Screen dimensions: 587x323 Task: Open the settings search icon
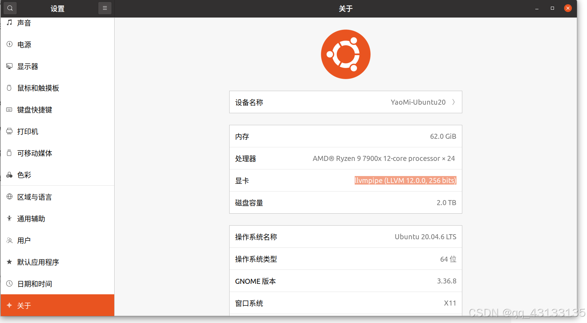pyautogui.click(x=10, y=8)
